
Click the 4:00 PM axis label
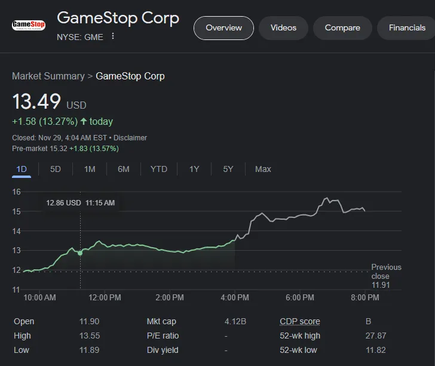[x=235, y=297]
